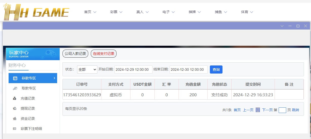The image size is (311, 139).
Task: Expand the 首页 navigation menu
Action: pos(90,12)
